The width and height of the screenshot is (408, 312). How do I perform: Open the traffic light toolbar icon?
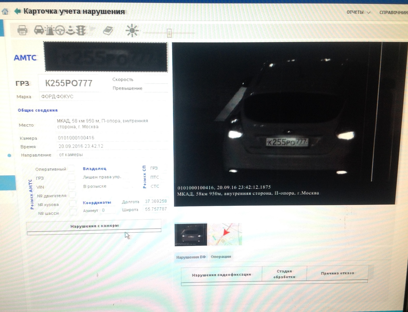pyautogui.click(x=81, y=31)
